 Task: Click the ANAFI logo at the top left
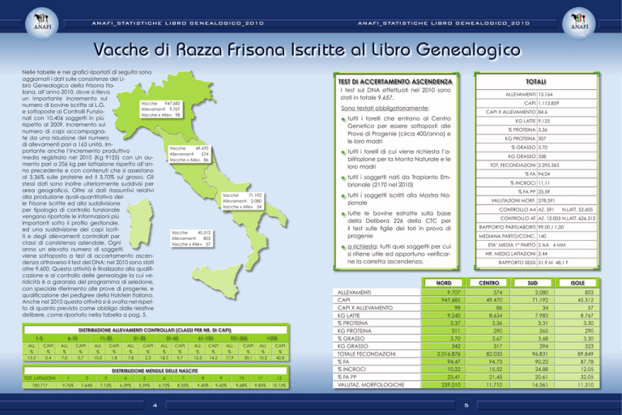42,23
